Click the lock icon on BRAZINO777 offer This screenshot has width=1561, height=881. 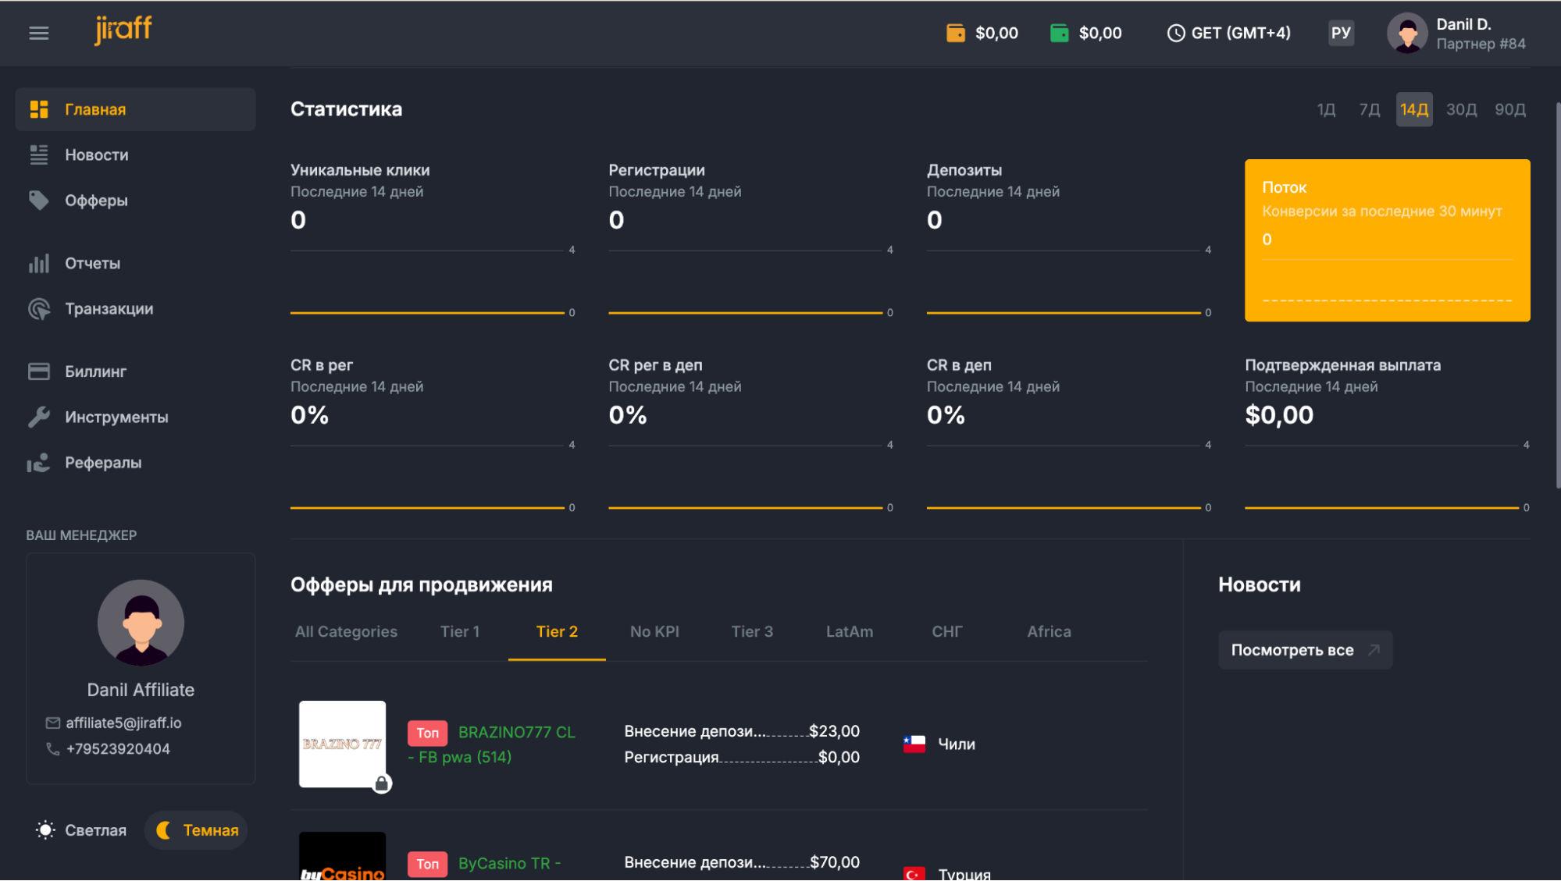[382, 783]
